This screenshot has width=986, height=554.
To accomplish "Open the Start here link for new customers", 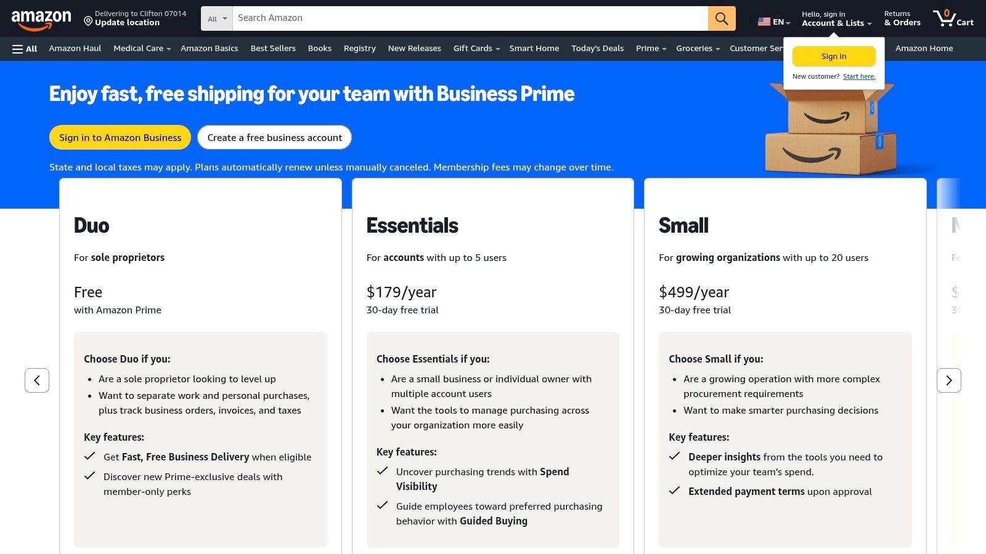I will tap(859, 76).
